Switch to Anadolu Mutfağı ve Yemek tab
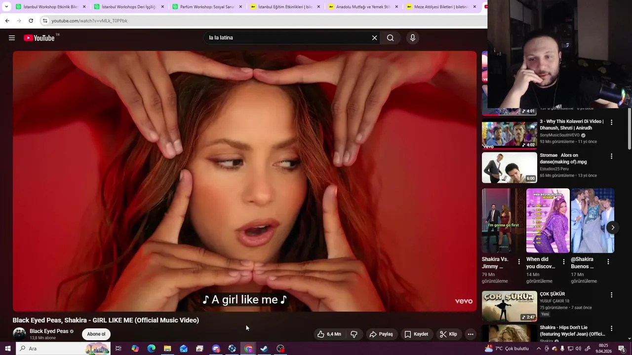632x355 pixels. 362,7
